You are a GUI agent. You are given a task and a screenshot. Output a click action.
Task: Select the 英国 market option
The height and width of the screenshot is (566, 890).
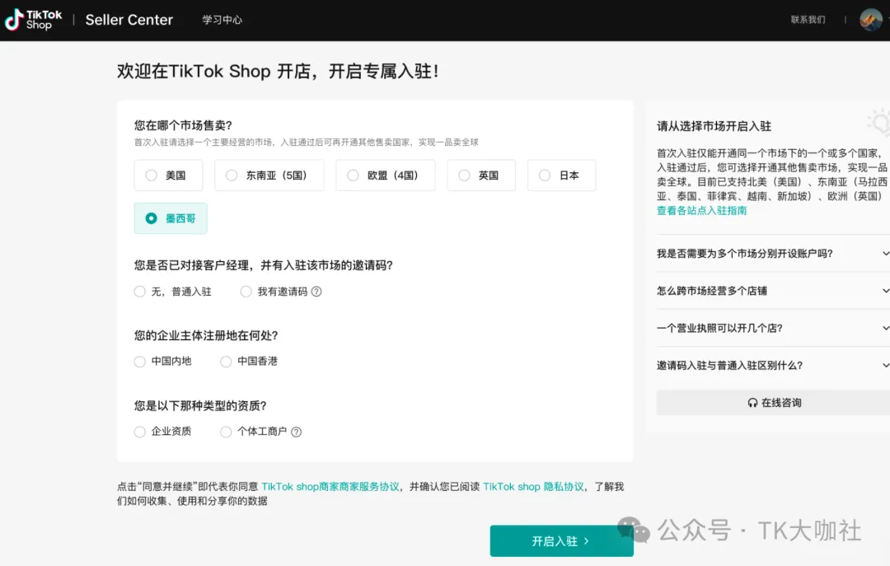pyautogui.click(x=481, y=175)
